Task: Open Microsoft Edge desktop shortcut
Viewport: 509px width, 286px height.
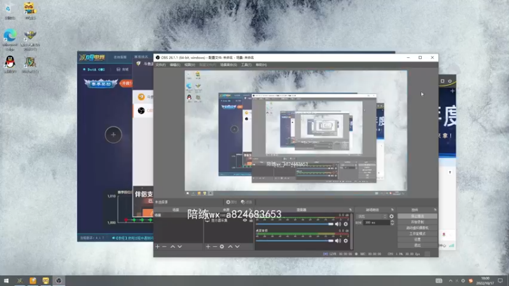Action: point(10,40)
